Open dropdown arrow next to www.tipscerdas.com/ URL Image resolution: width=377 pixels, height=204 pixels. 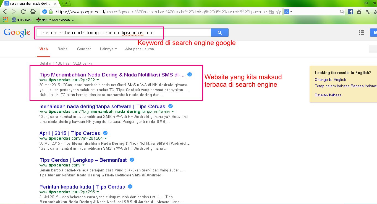84,165
